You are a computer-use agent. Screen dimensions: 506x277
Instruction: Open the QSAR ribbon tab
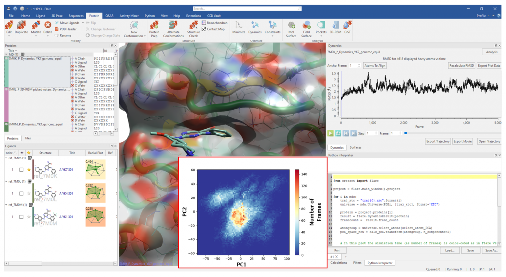coord(109,16)
